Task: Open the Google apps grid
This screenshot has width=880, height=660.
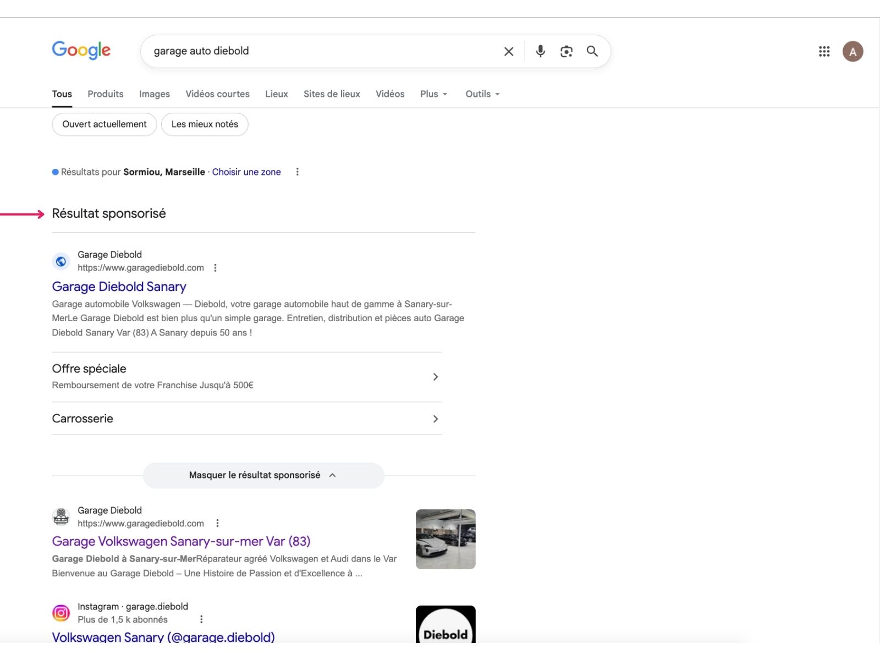Action: pyautogui.click(x=824, y=52)
